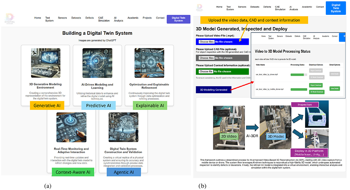Open the green View Details button

click(335, 89)
